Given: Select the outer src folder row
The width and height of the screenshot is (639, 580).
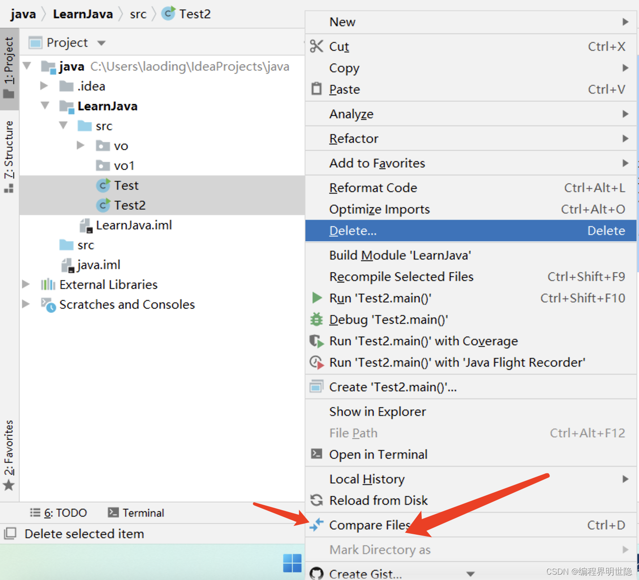Looking at the screenshot, I should (162, 245).
